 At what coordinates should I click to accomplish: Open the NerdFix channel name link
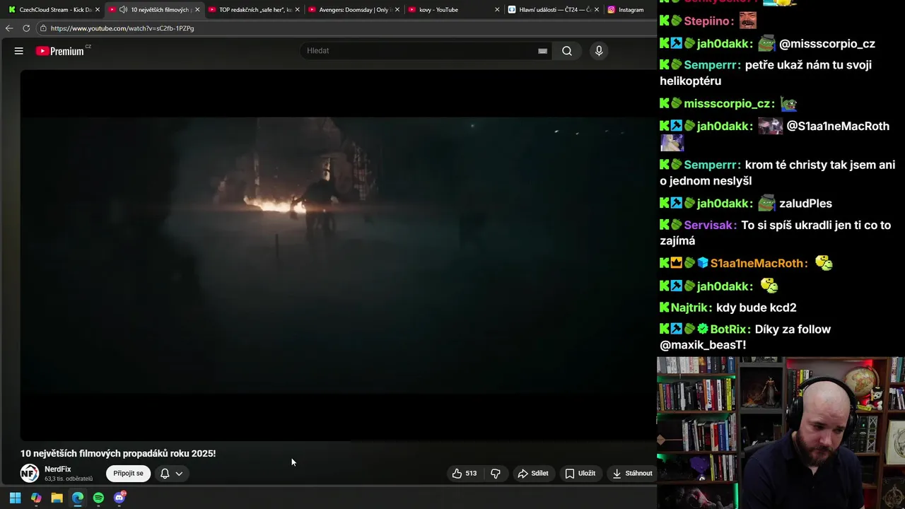58,469
